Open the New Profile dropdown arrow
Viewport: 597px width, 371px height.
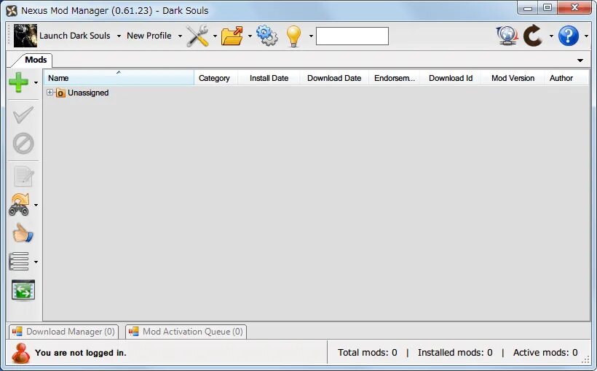180,36
